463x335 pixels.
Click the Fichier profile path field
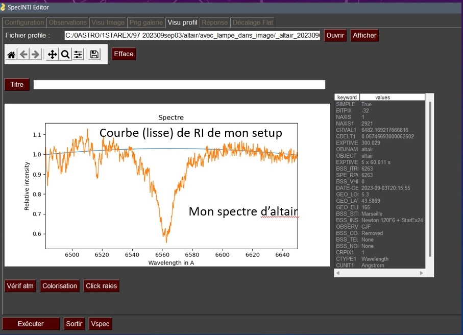click(x=192, y=35)
